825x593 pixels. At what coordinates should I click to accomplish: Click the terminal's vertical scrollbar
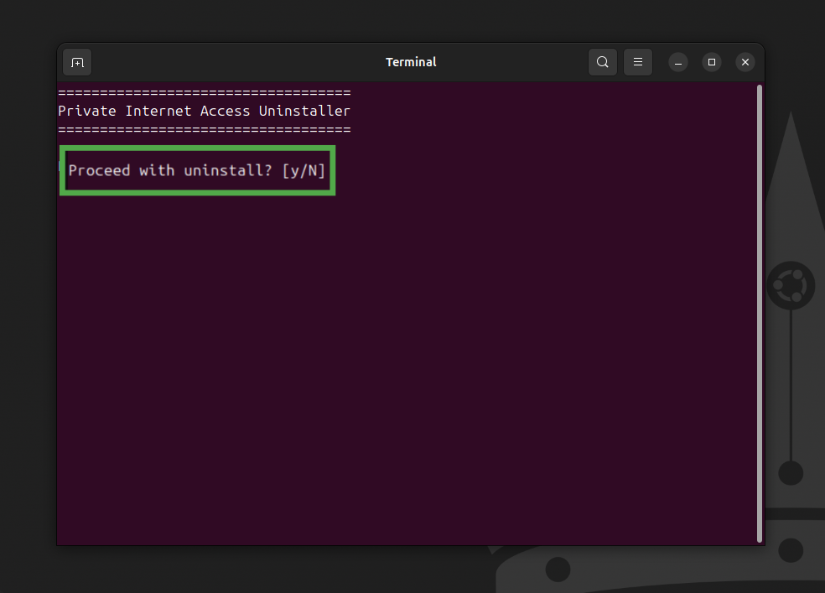760,313
